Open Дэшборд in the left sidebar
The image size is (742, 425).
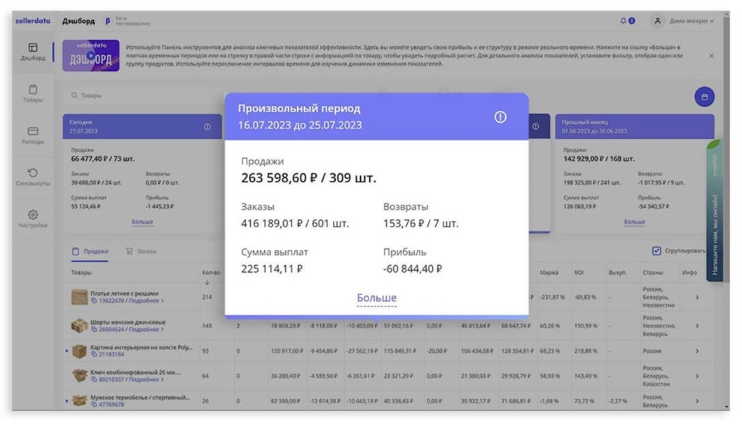[x=32, y=52]
